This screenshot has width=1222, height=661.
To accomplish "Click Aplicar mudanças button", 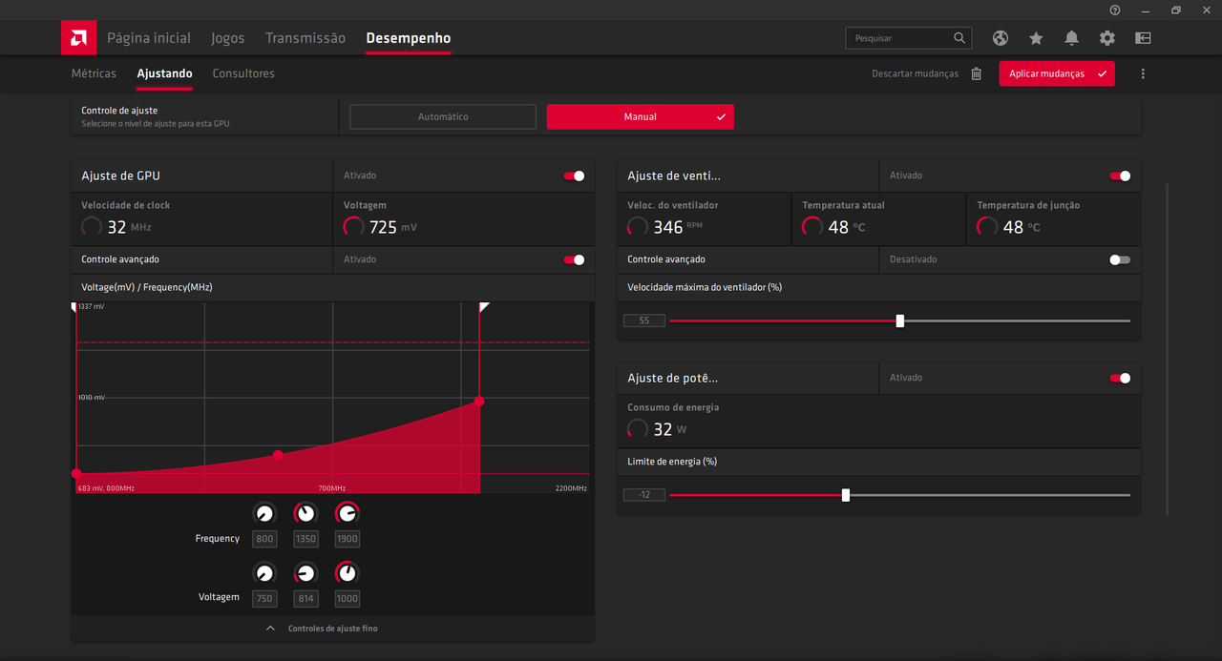I will 1057,73.
